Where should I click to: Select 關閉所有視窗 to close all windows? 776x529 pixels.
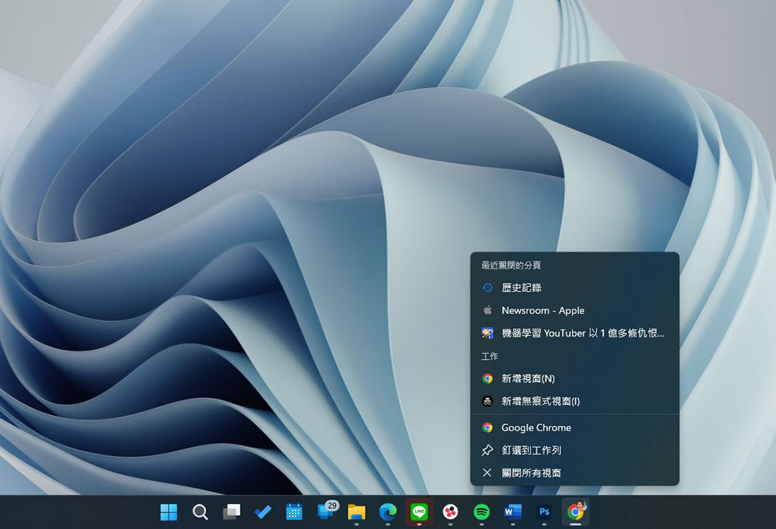531,472
